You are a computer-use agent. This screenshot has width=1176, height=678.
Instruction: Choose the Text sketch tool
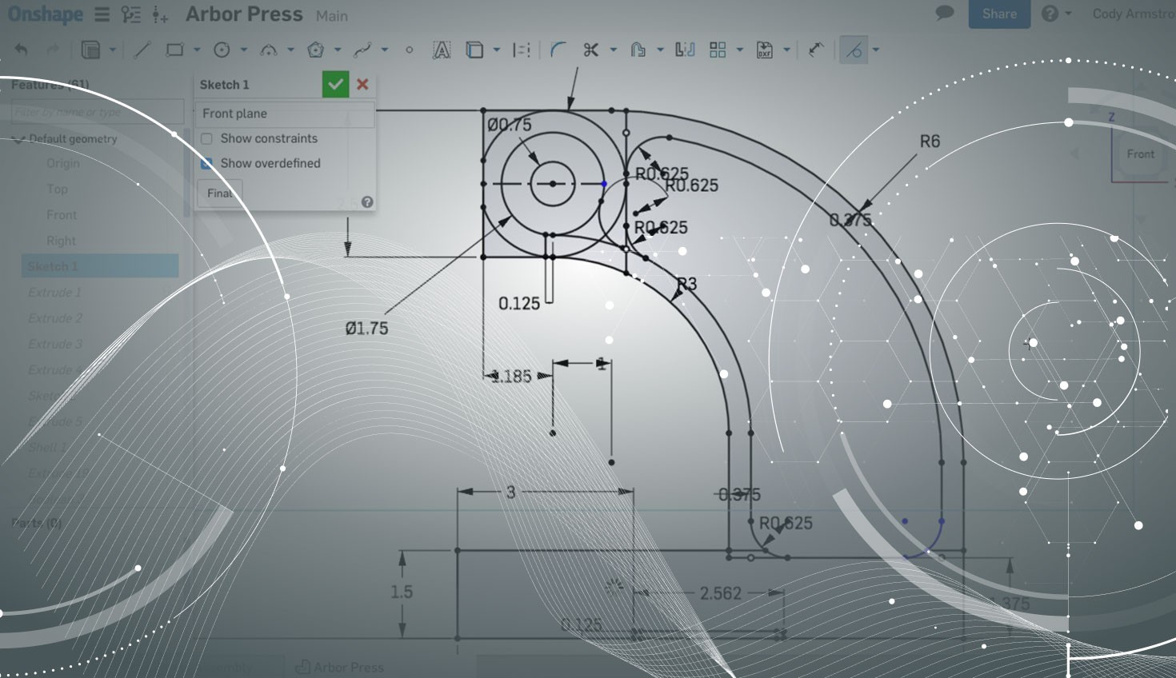[x=441, y=50]
